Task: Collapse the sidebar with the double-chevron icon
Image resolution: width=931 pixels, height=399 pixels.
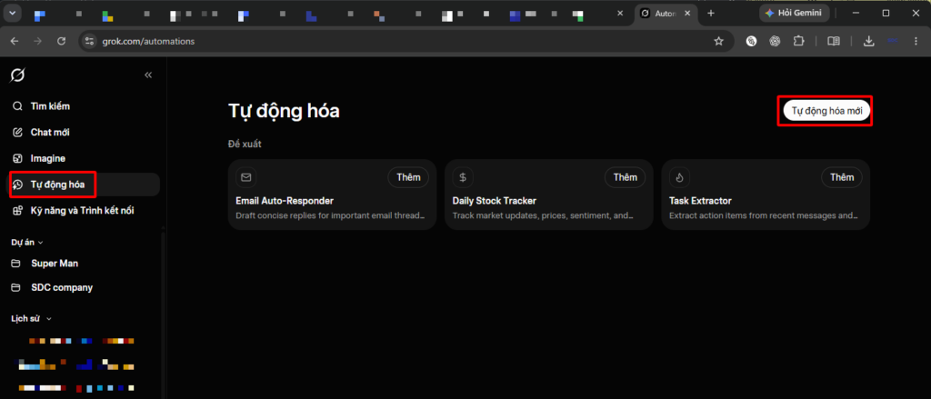Action: [148, 75]
